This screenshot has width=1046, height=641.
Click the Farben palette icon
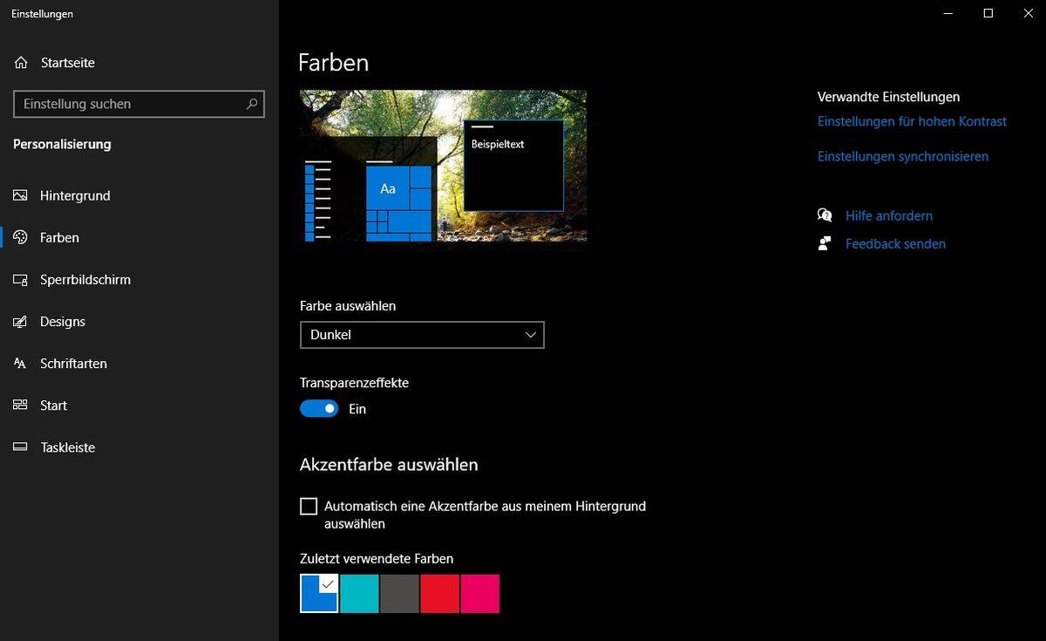[x=21, y=237]
